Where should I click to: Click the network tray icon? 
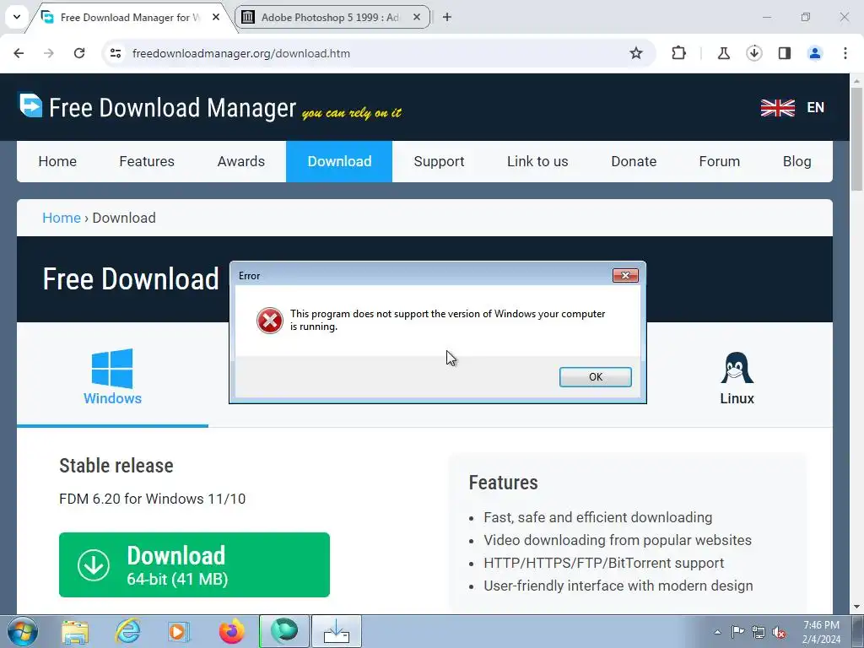(x=759, y=632)
